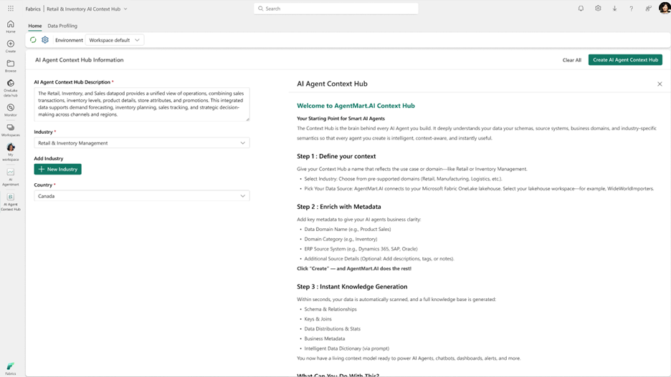Screen dimensions: 671x377
Task: Click the Step 2 : Enrich with Metadata heading
Action: tap(339, 207)
